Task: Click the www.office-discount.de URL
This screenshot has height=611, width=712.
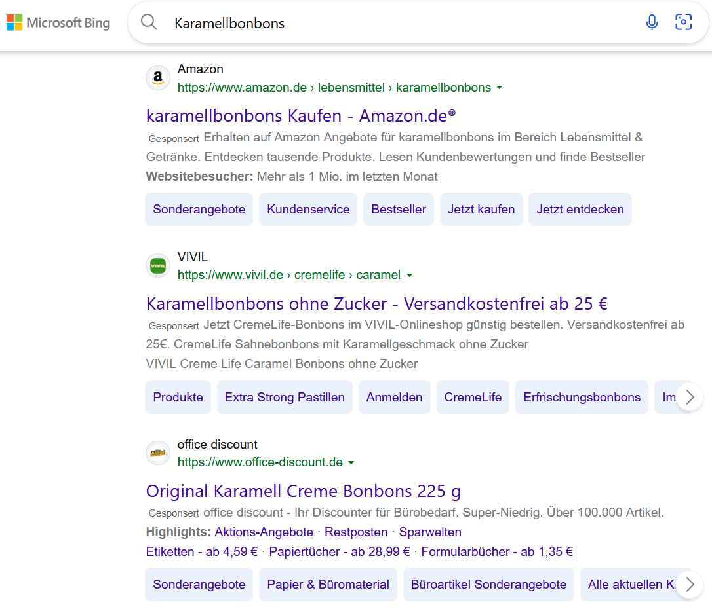Action: coord(260,462)
